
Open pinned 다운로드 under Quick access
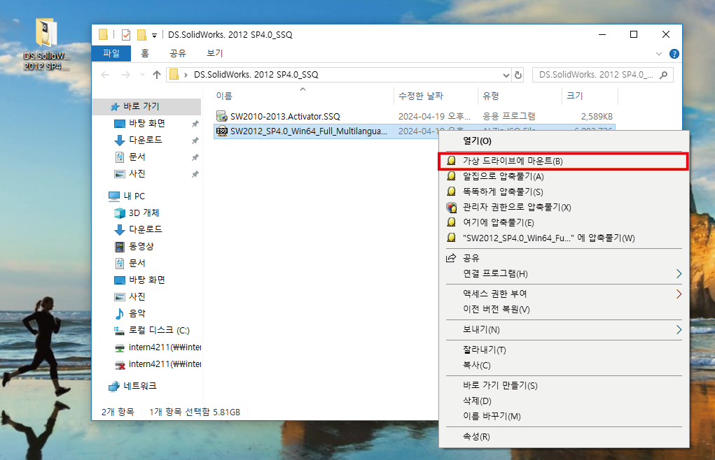(146, 140)
